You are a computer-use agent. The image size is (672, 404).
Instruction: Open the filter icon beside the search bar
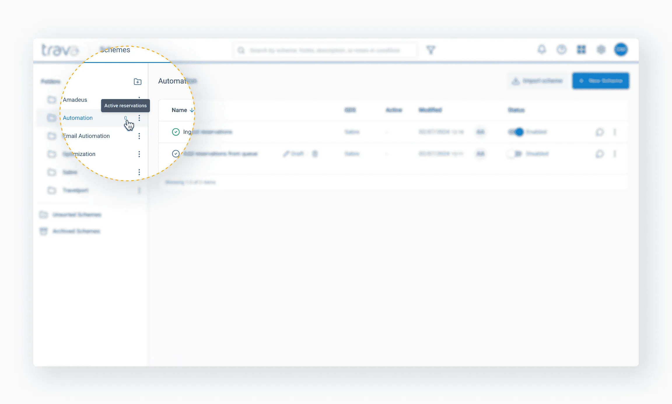point(431,50)
